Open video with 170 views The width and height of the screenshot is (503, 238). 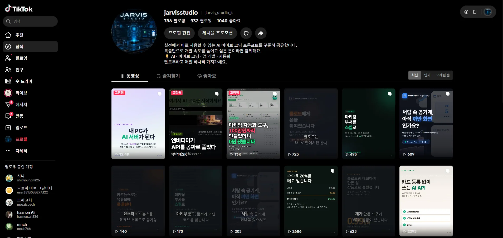click(196, 201)
